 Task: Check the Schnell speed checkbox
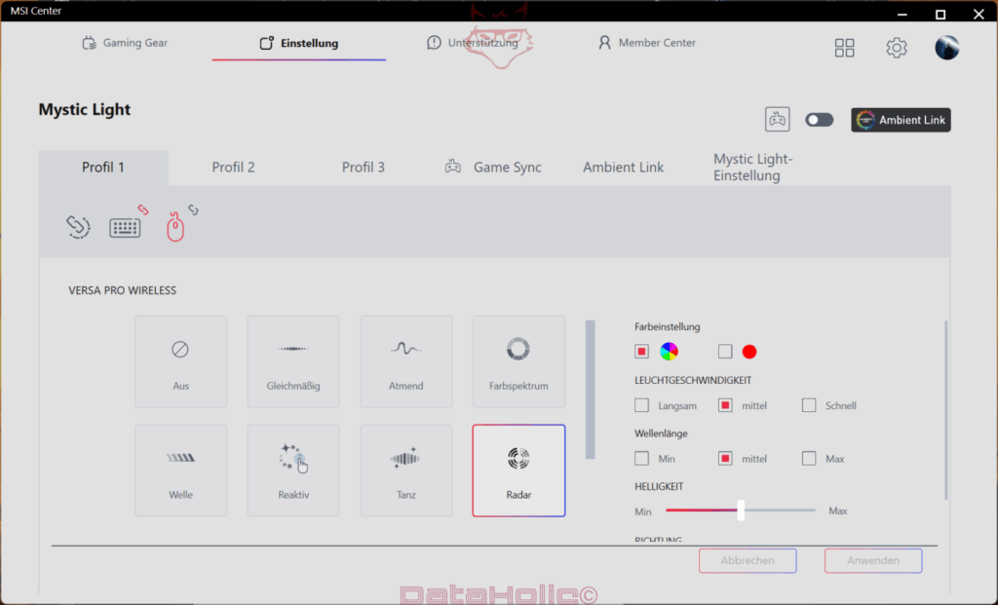click(x=809, y=405)
